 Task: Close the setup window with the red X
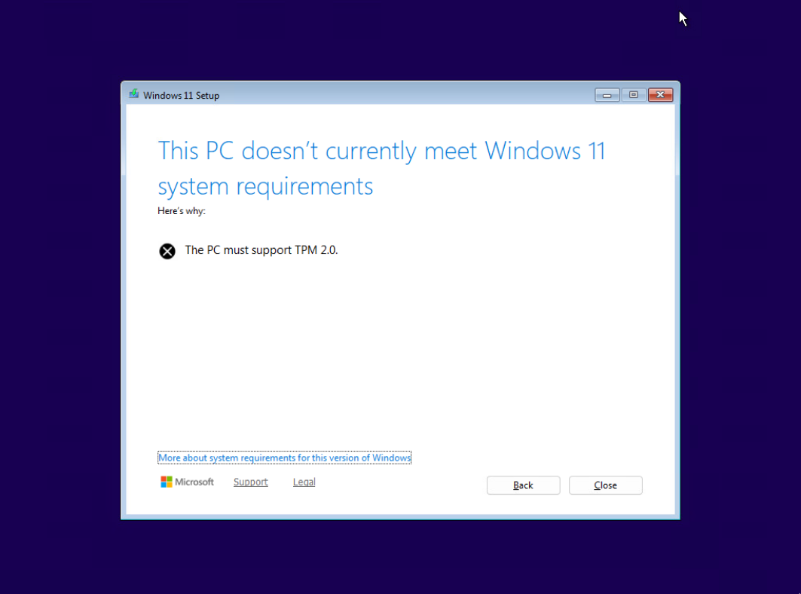(x=660, y=95)
